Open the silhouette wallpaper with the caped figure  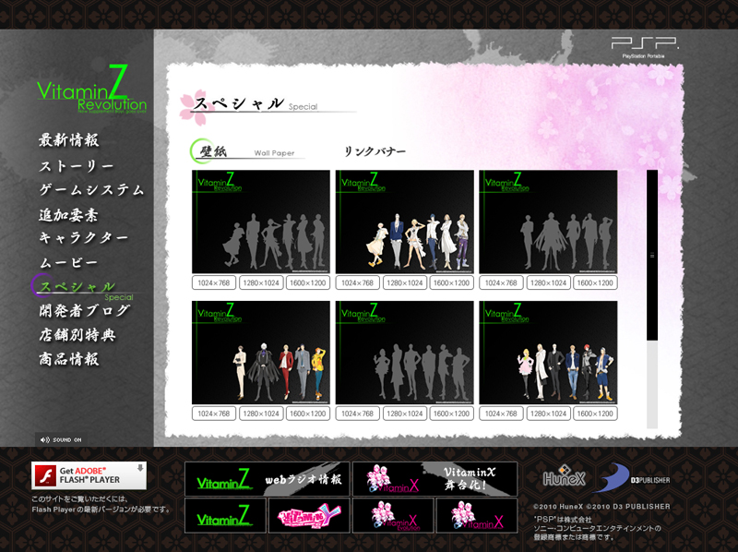548,222
